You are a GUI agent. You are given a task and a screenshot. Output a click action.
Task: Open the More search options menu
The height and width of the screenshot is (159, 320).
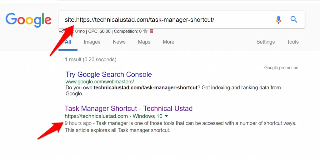[168, 42]
